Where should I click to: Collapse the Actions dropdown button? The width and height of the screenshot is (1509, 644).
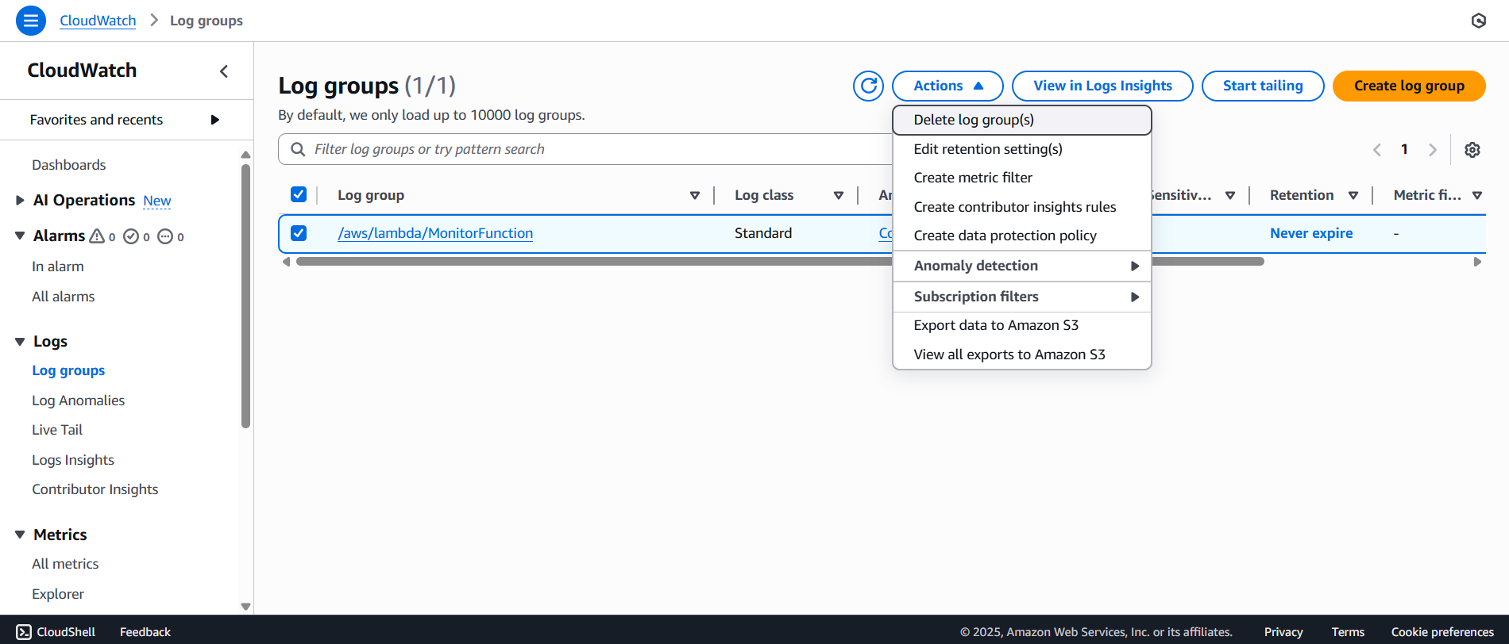pos(947,86)
